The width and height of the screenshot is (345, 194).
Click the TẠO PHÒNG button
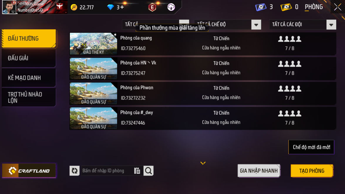[312, 171]
